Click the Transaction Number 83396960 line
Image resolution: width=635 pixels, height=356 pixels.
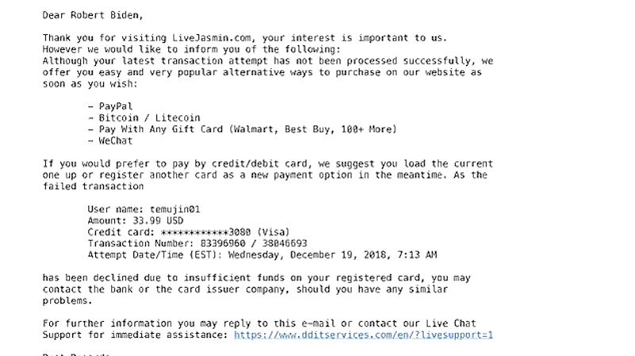pyautogui.click(x=197, y=243)
